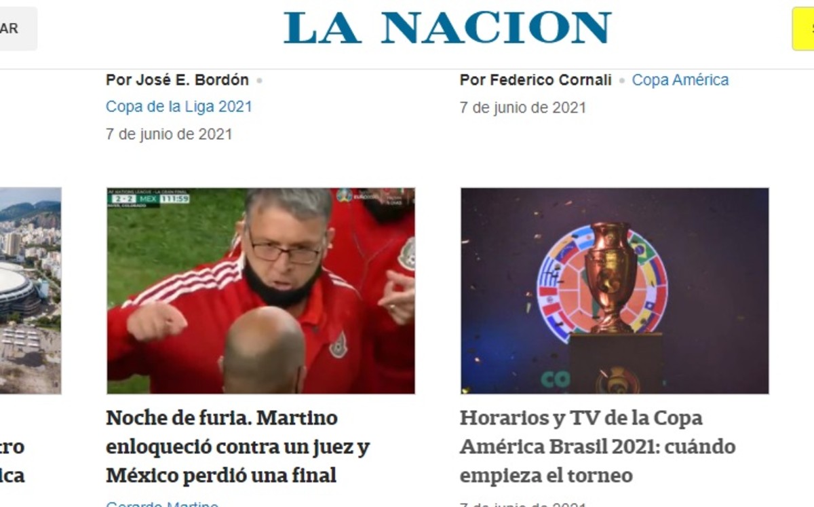Open the Copa América trophy image
The width and height of the screenshot is (814, 507).
(615, 290)
